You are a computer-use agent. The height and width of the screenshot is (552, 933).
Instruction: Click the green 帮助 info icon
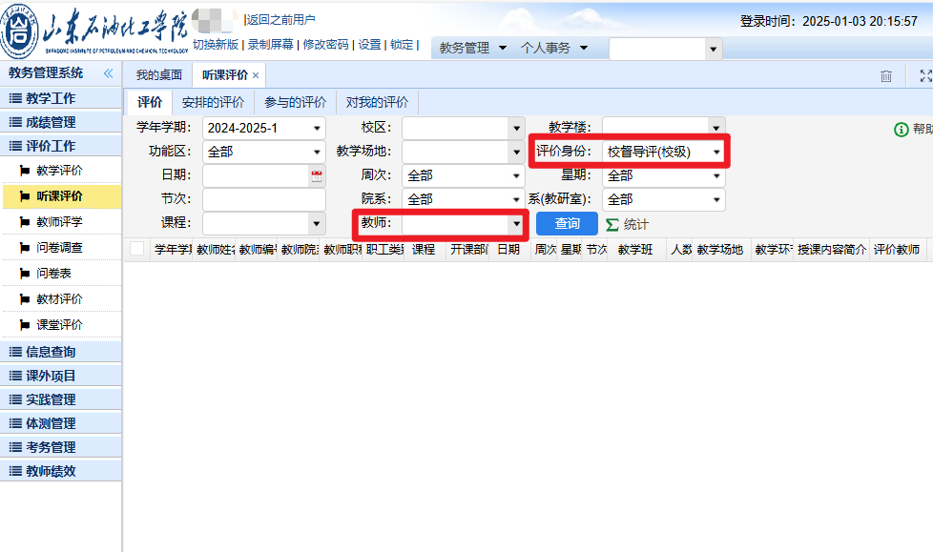[x=901, y=130]
